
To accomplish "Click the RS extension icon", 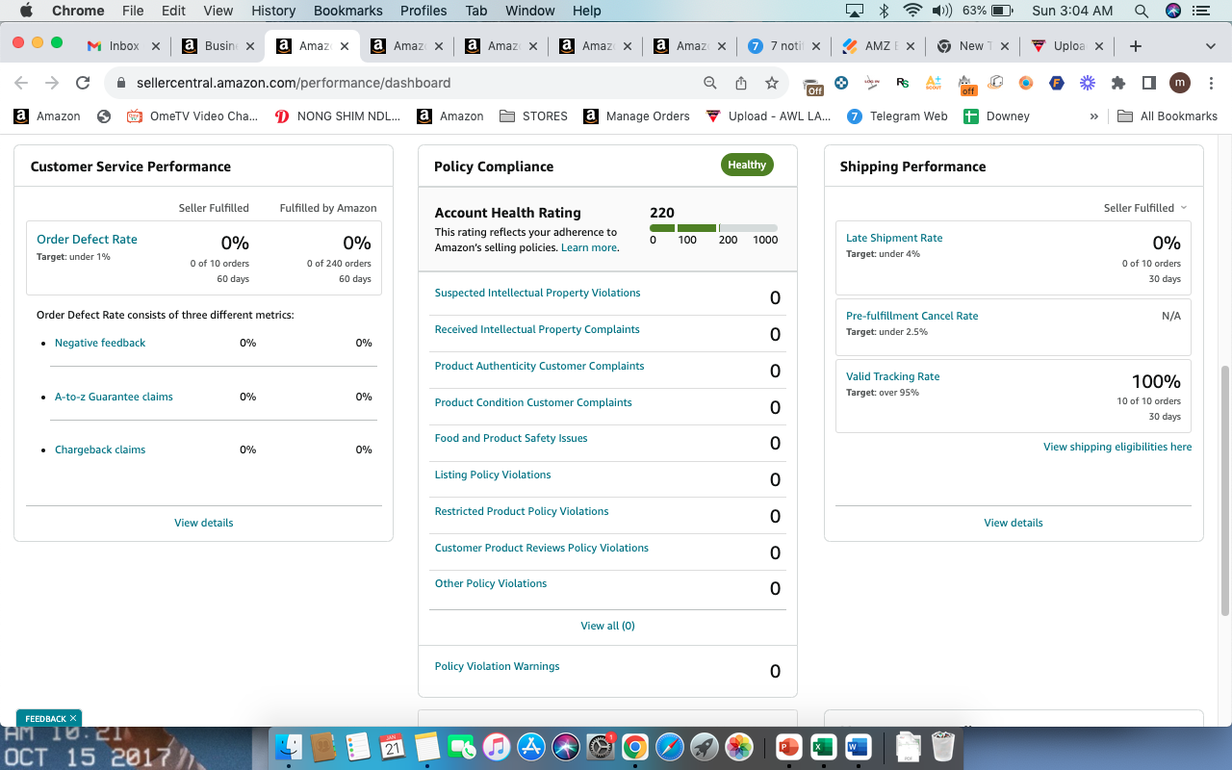I will (903, 83).
